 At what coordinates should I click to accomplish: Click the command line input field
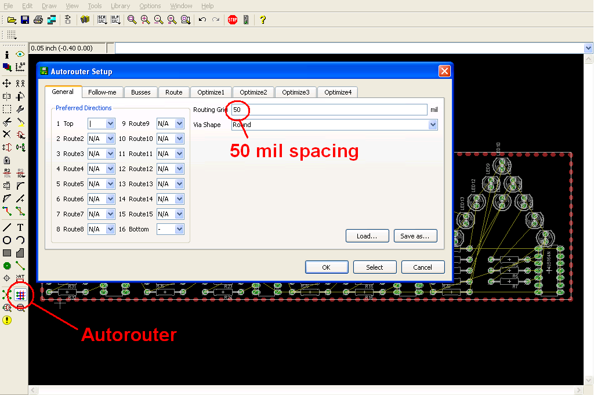coord(349,48)
